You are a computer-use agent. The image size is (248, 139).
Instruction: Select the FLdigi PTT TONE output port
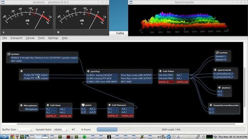click(x=36, y=78)
